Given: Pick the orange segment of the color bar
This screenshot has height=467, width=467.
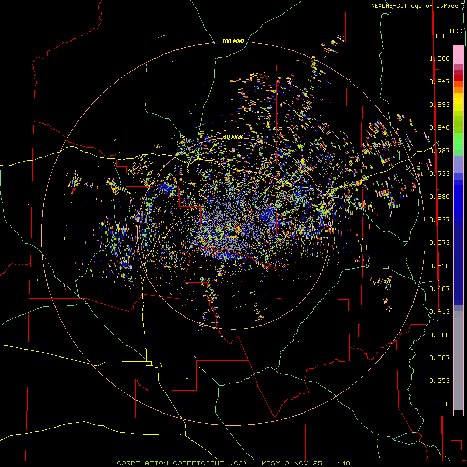Looking at the screenshot, I should click(x=458, y=87).
